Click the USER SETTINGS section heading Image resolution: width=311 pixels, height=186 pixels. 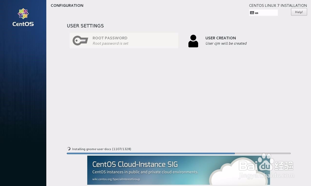pyautogui.click(x=85, y=26)
